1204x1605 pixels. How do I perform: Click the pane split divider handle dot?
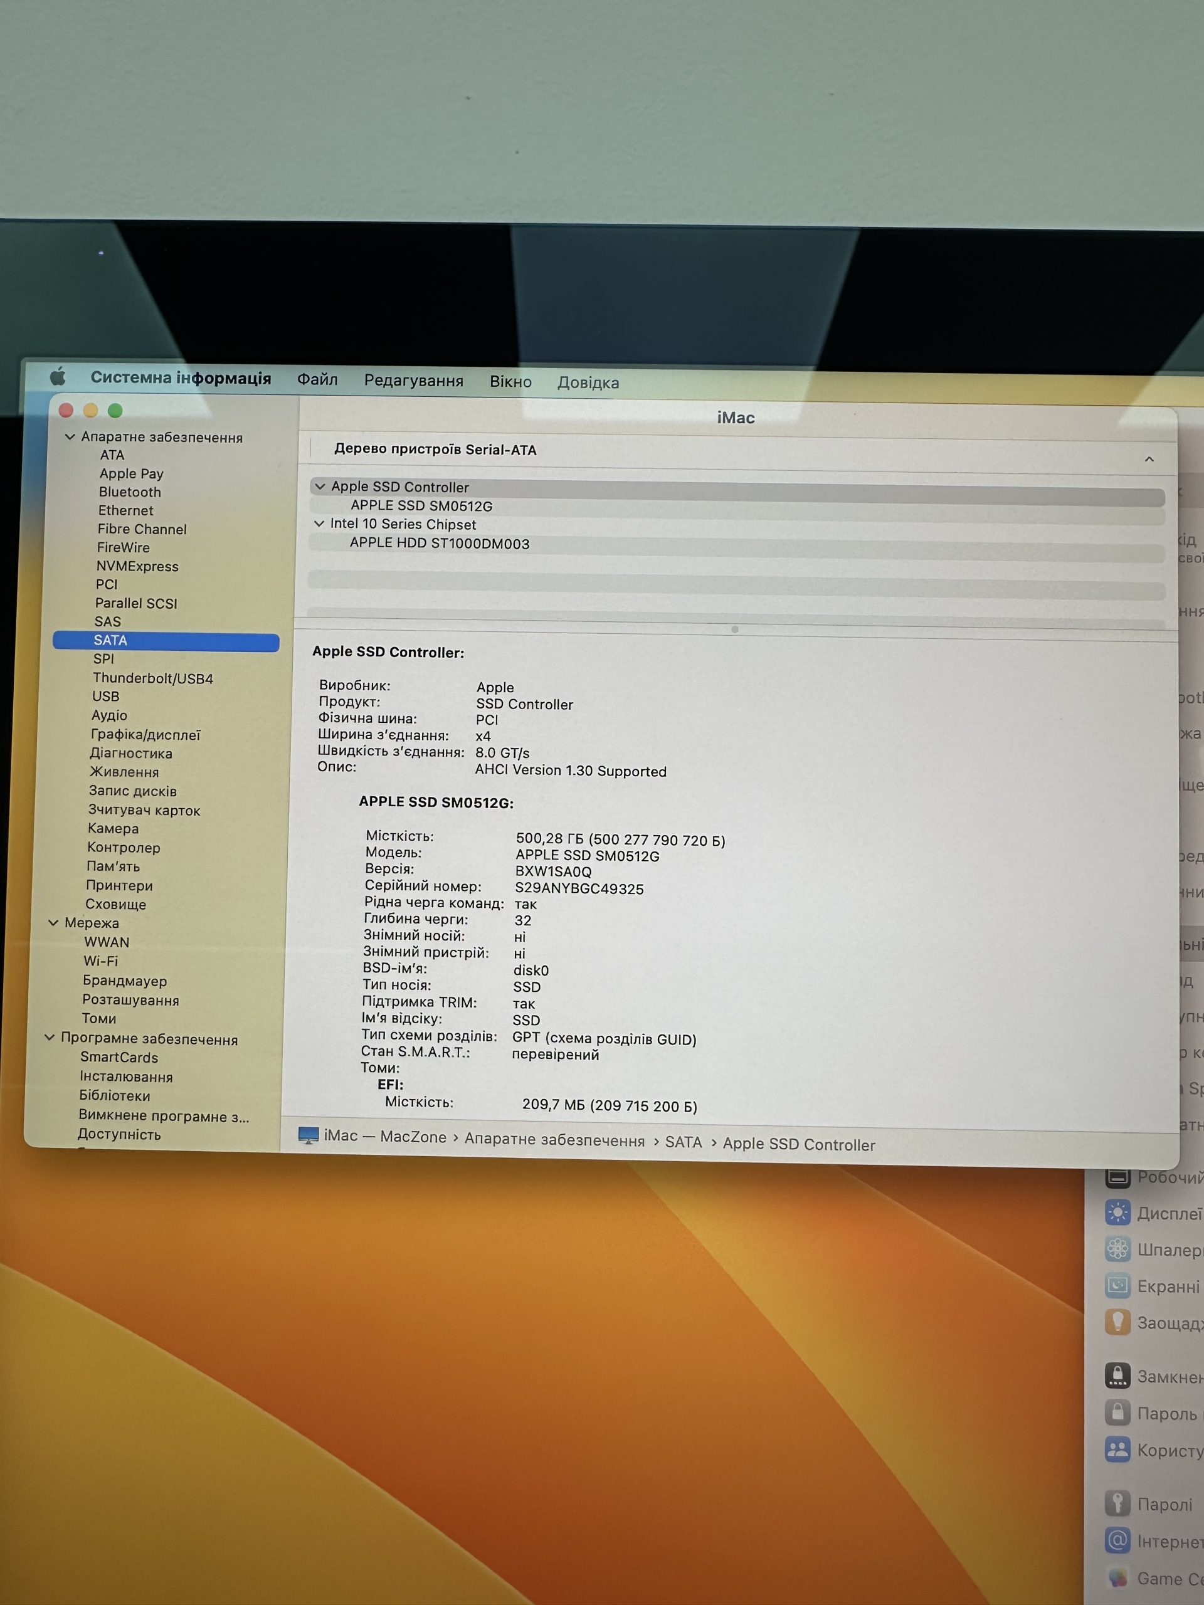click(734, 630)
